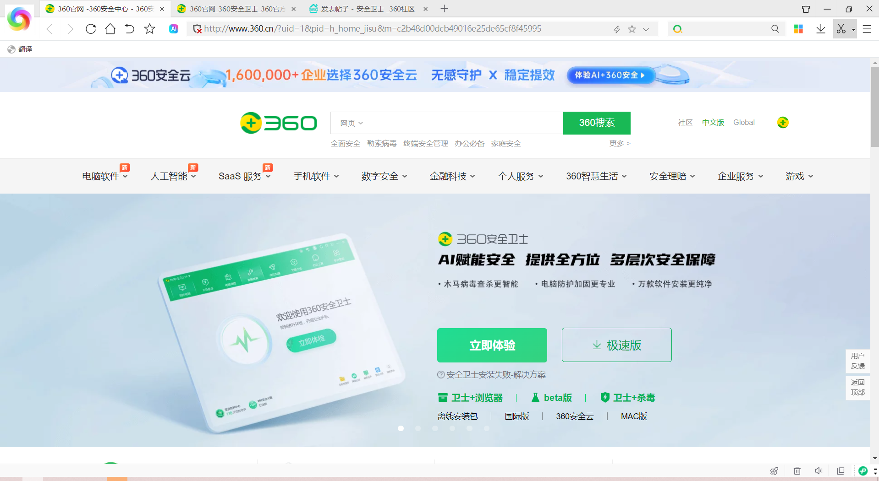Open the downloads arrow icon
The height and width of the screenshot is (481, 879).
(x=821, y=29)
